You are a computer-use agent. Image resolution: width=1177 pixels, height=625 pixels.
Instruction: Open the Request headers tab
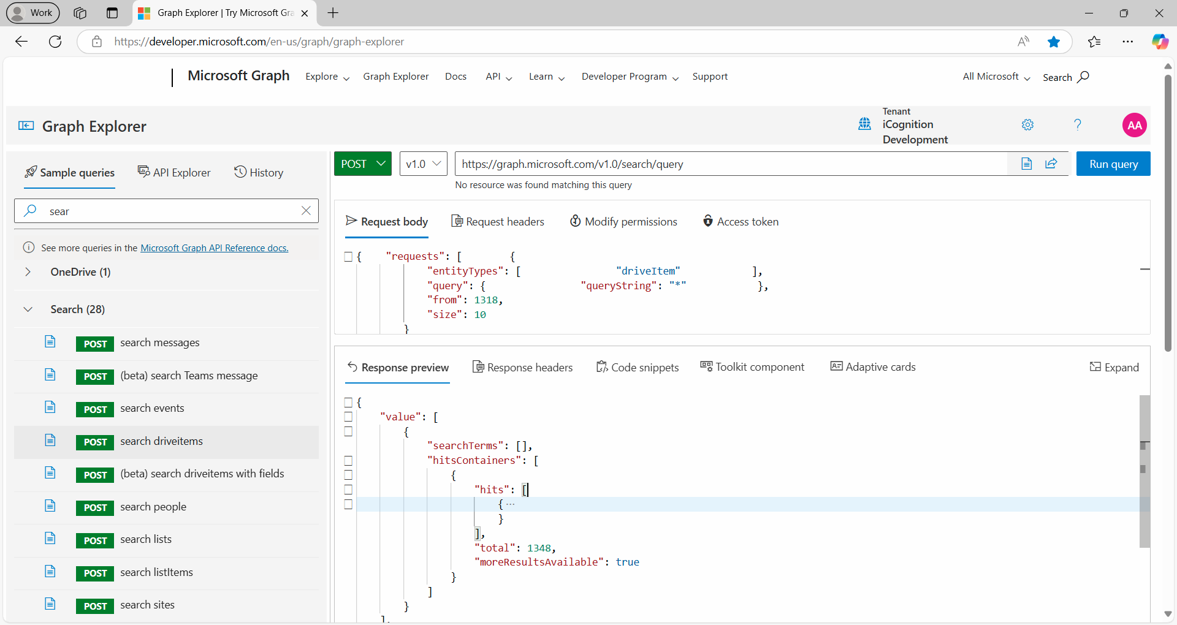pyautogui.click(x=498, y=221)
